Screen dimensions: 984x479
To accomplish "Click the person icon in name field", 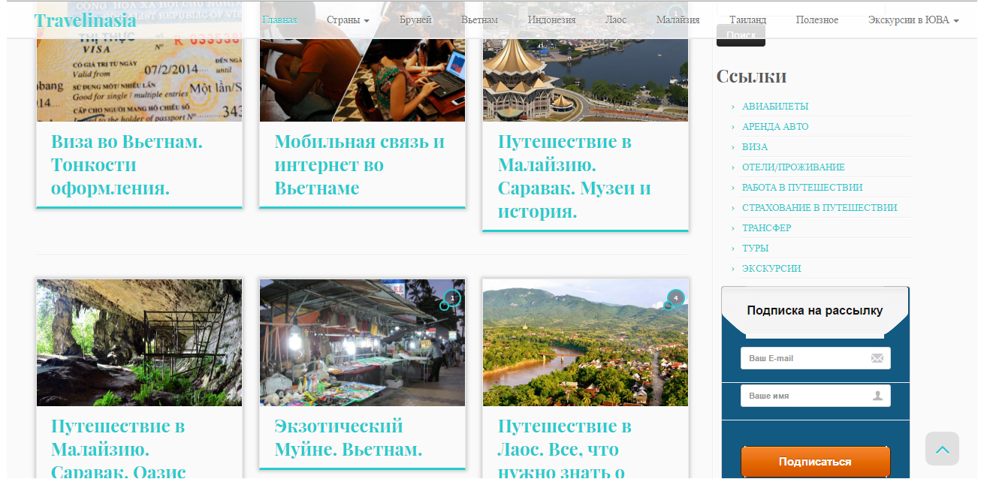I will (x=877, y=396).
